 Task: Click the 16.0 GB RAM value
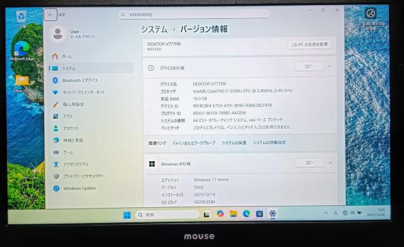[200, 99]
